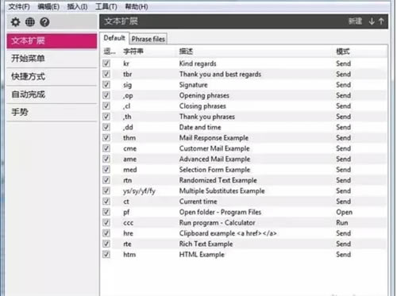Switch to the Phrase files tab
Viewport: 397px width, 296px height.
(x=148, y=39)
